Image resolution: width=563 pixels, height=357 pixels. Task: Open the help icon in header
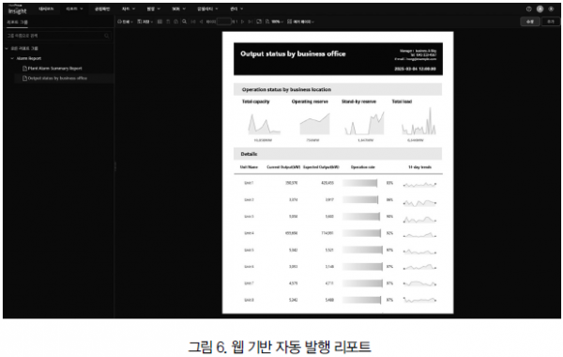[x=528, y=9]
